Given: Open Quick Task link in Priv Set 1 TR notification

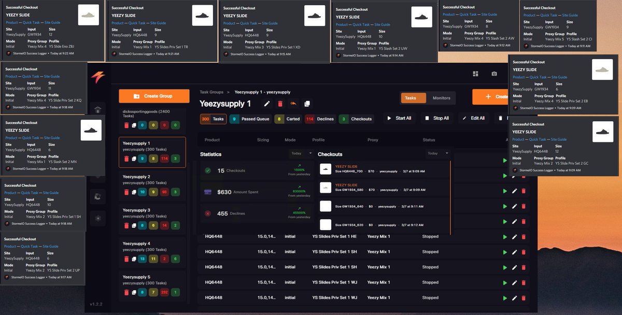Looking at the screenshot, I should [137, 23].
